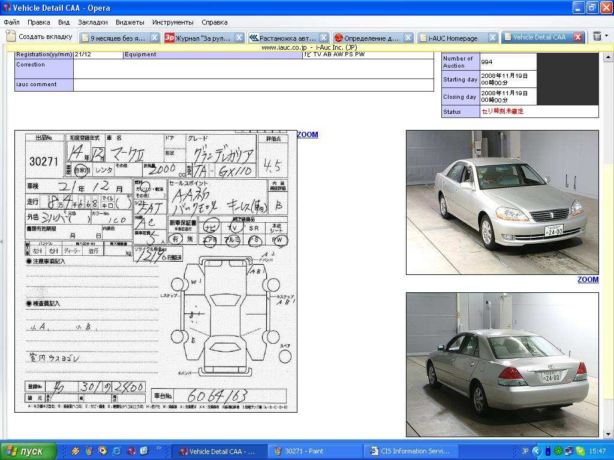Launch Internet Explorer from quick launch

coord(117,451)
